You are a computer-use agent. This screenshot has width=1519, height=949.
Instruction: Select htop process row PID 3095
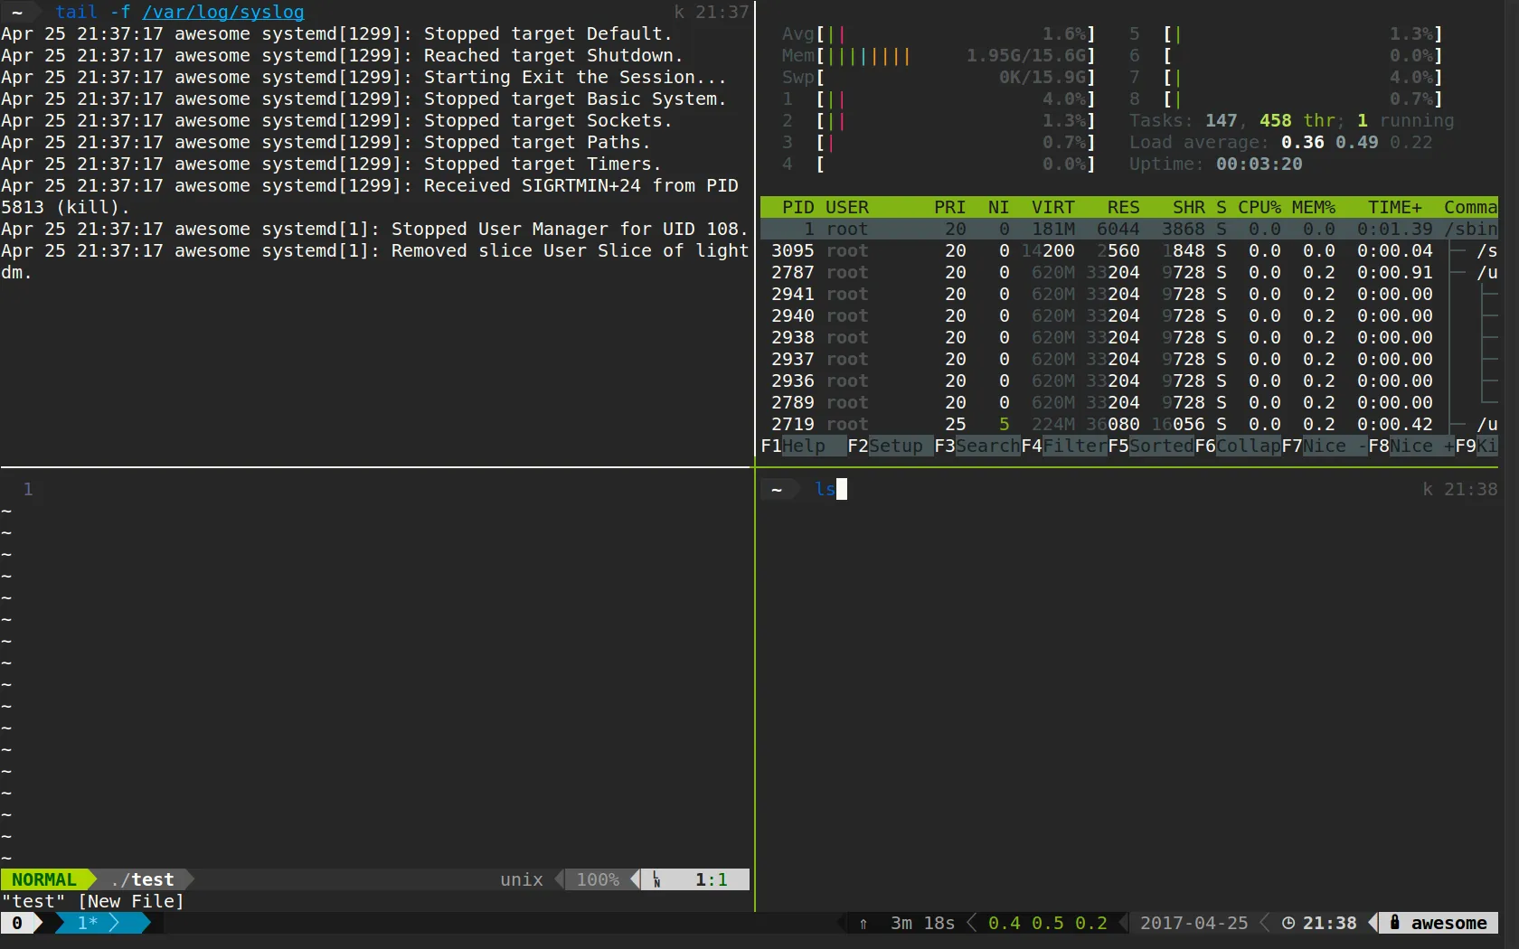(x=1129, y=250)
